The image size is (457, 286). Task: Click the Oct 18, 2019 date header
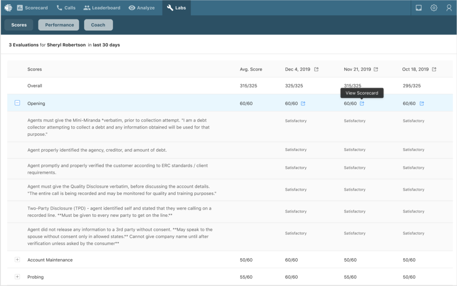(x=415, y=70)
